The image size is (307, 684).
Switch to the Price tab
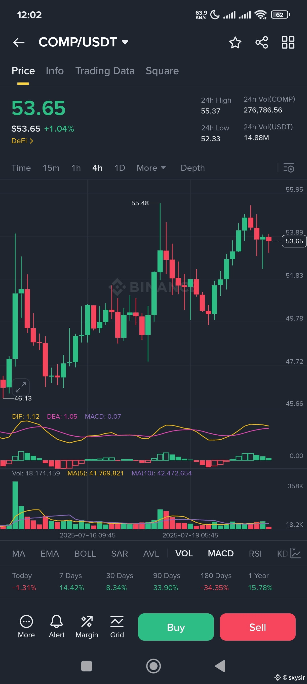pyautogui.click(x=23, y=71)
